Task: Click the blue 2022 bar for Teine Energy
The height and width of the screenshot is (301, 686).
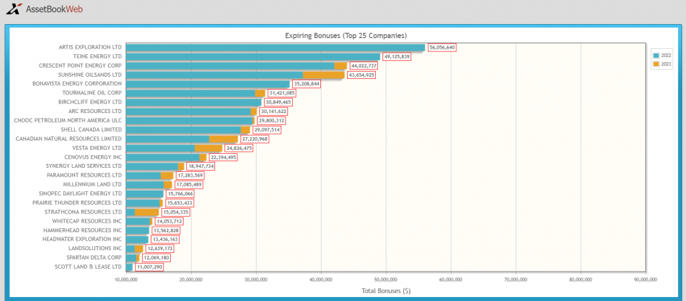Action: tap(253, 56)
